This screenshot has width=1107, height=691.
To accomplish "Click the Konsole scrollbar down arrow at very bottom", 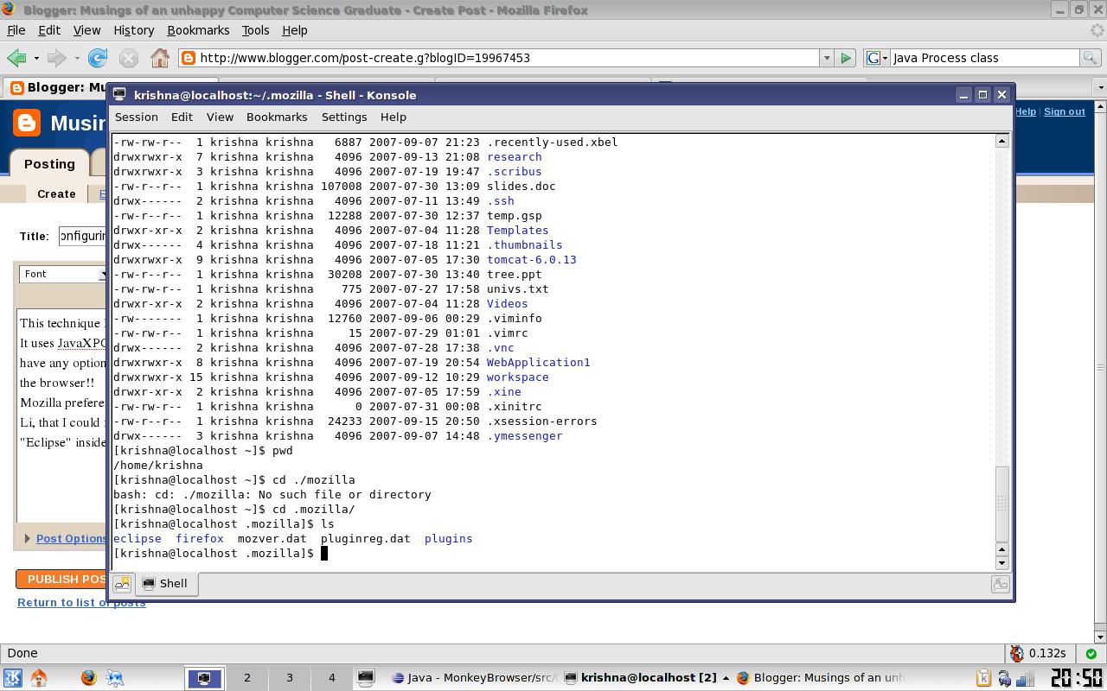I will pos(1002,564).
